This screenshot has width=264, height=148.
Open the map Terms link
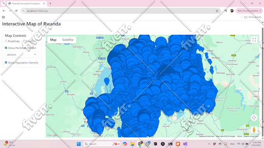(240, 136)
